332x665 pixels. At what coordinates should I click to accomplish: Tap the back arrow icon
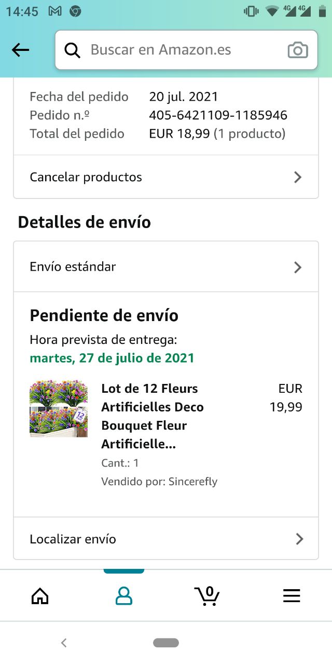tap(21, 50)
